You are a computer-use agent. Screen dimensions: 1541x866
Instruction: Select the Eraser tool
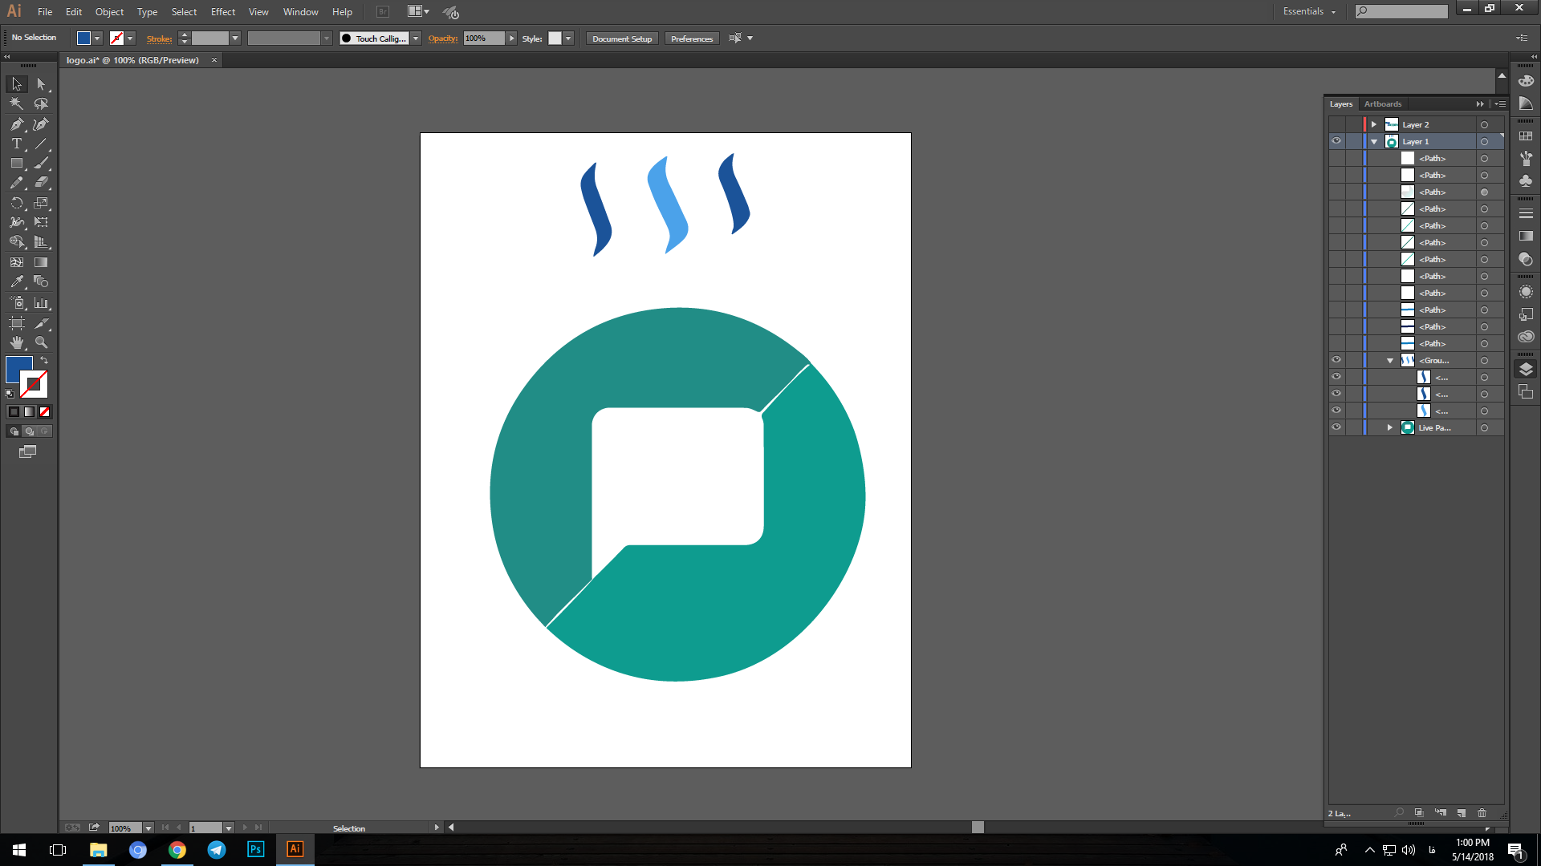41,182
